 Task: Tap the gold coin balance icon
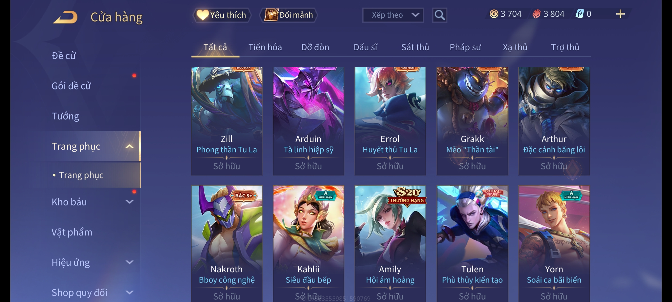pyautogui.click(x=494, y=14)
